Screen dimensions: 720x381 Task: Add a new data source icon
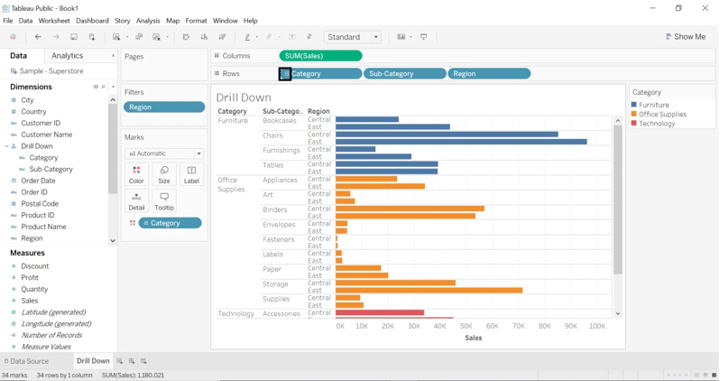point(92,37)
